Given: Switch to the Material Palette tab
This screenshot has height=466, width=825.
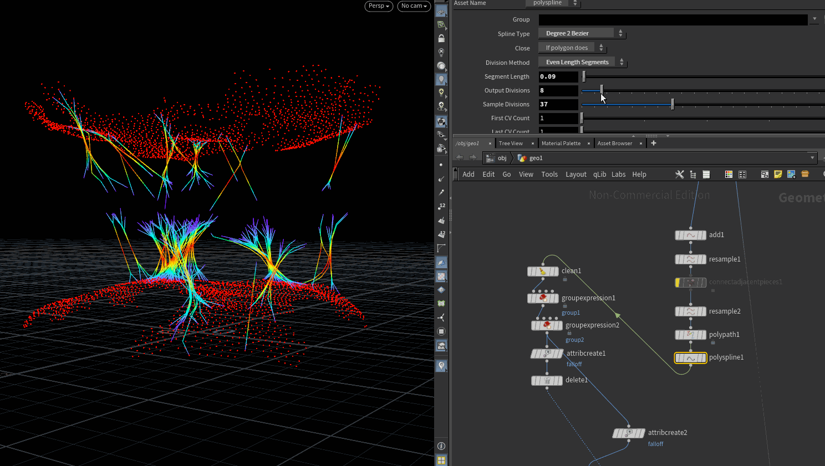Looking at the screenshot, I should point(561,143).
